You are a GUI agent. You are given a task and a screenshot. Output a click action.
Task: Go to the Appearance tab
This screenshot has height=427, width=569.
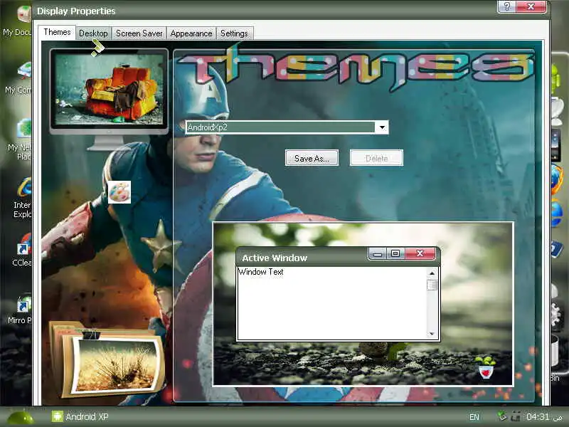point(191,33)
